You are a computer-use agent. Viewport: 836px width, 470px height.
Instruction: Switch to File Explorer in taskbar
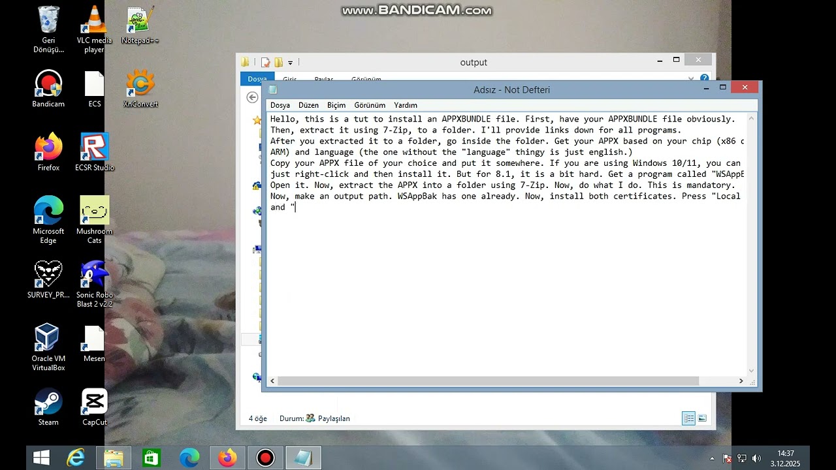point(114,458)
